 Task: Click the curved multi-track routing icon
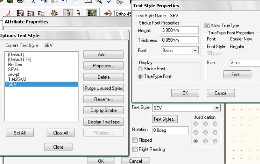click(x=20, y=13)
